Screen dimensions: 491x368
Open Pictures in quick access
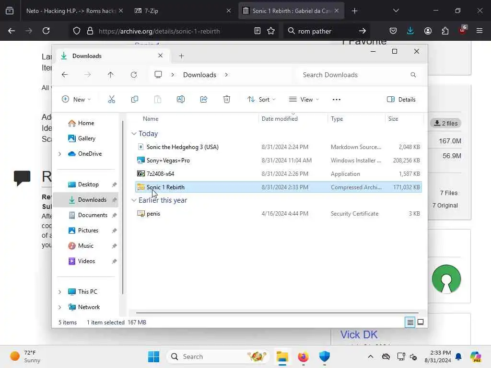(88, 230)
